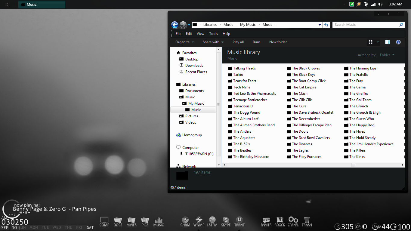This screenshot has height=231, width=411.
Task: Click the Burn button
Action: (256, 42)
